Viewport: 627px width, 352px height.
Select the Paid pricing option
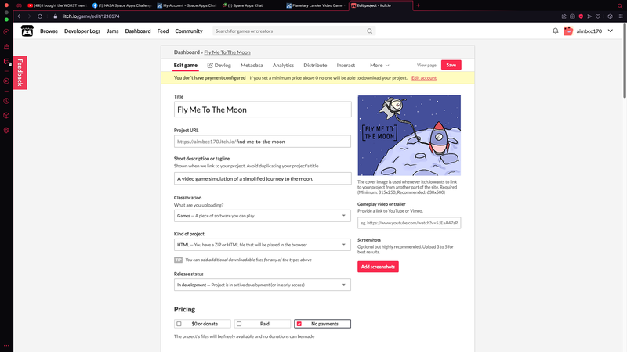(x=263, y=324)
